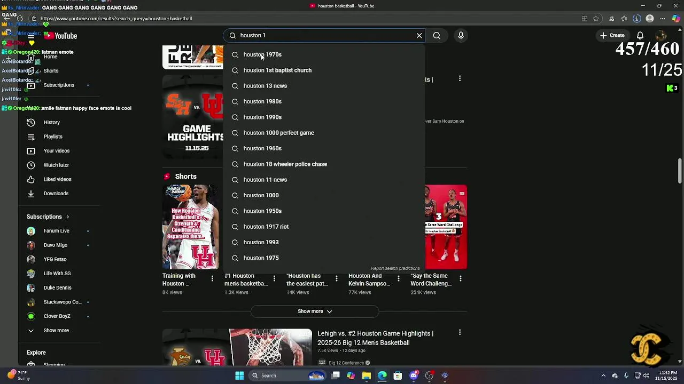
Task: Click the Create button
Action: [x=612, y=36]
